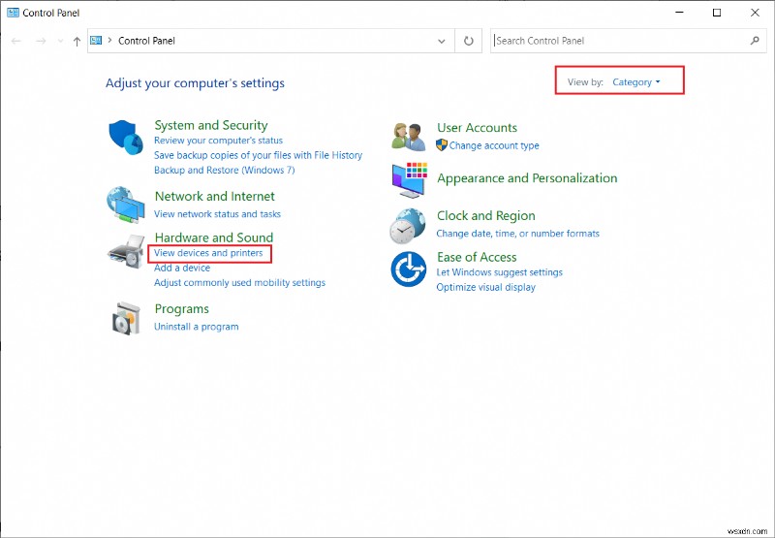Click the Programs disc box icon
This screenshot has width=775, height=538.
(x=127, y=318)
